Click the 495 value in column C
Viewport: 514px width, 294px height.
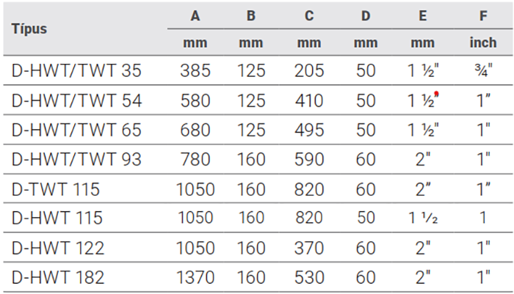click(308, 130)
